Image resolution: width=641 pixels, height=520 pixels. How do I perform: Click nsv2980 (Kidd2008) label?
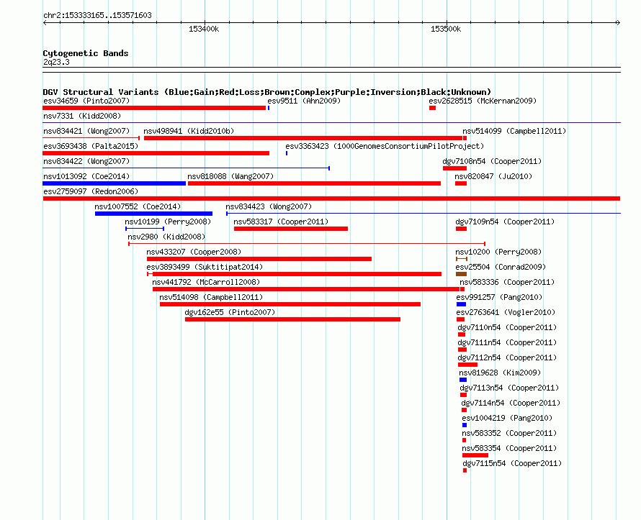166,237
